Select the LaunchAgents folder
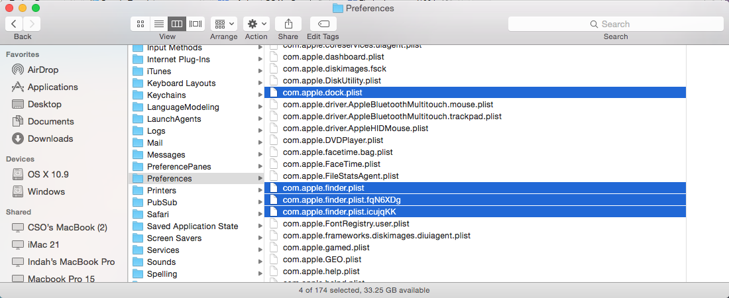This screenshot has height=298, width=729. pyautogui.click(x=174, y=119)
